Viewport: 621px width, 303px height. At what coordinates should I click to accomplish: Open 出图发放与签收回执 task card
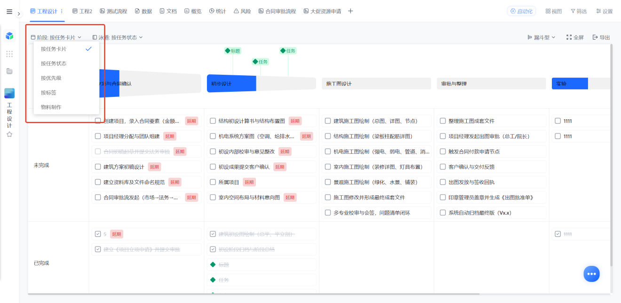tap(491, 182)
